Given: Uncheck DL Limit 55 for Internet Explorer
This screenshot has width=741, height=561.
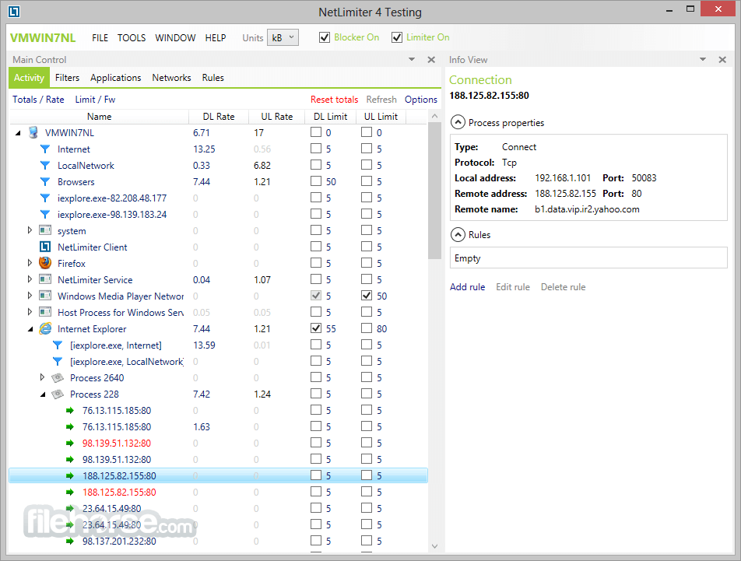Looking at the screenshot, I should [316, 328].
